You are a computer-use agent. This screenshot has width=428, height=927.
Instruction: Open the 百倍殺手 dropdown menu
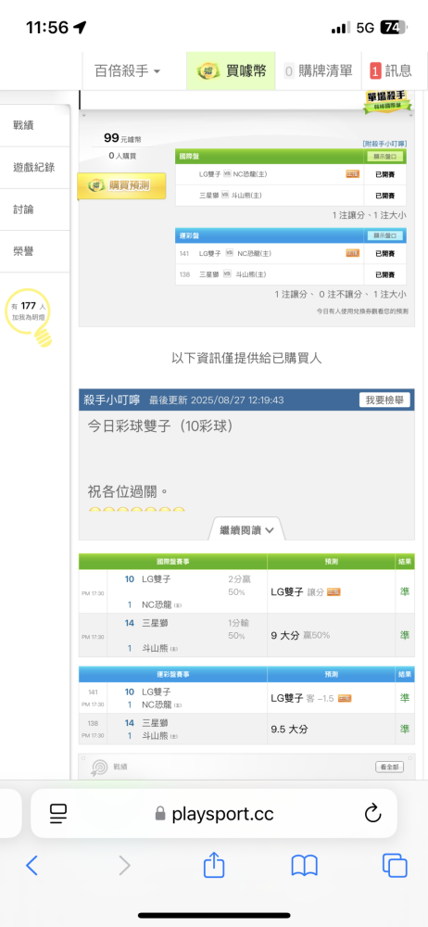tap(128, 71)
